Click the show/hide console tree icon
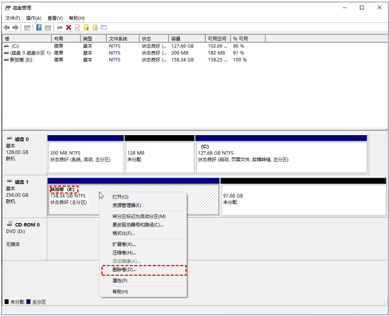 pyautogui.click(x=27, y=28)
